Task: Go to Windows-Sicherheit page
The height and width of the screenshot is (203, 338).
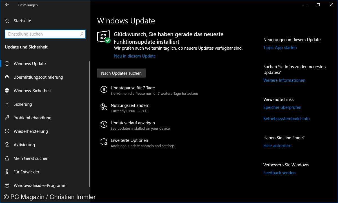Action: point(45,91)
